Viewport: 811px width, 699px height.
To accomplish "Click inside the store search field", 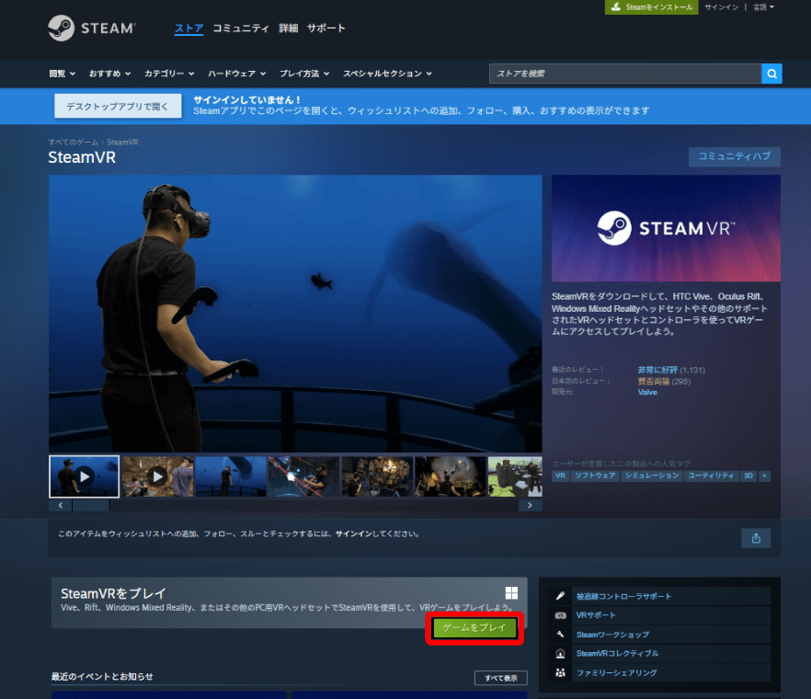I will pyautogui.click(x=625, y=74).
